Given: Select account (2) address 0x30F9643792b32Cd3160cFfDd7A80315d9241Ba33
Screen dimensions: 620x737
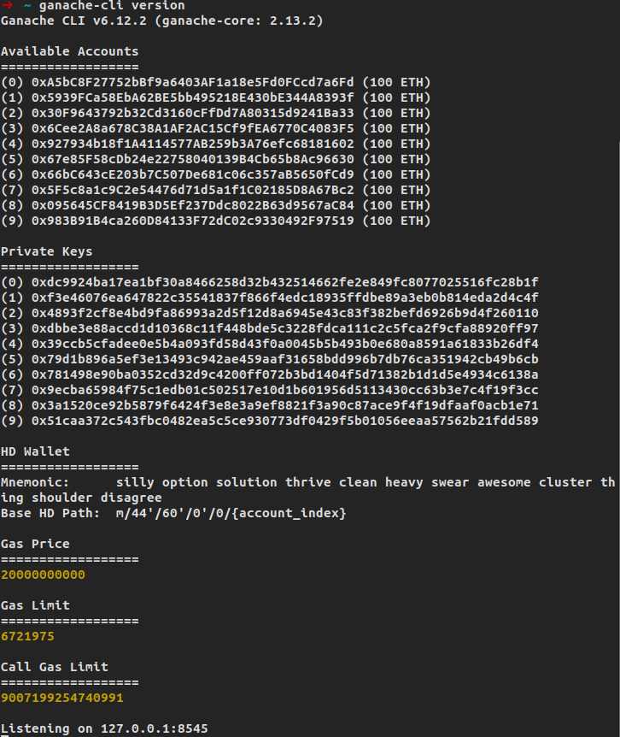Looking at the screenshot, I should (x=192, y=113).
